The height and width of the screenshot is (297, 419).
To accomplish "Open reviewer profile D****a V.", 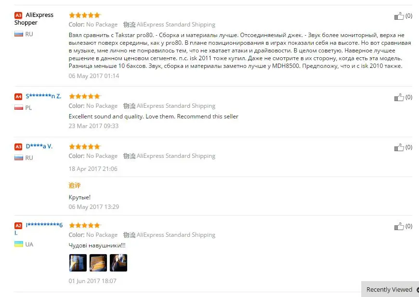I will pos(39,146).
